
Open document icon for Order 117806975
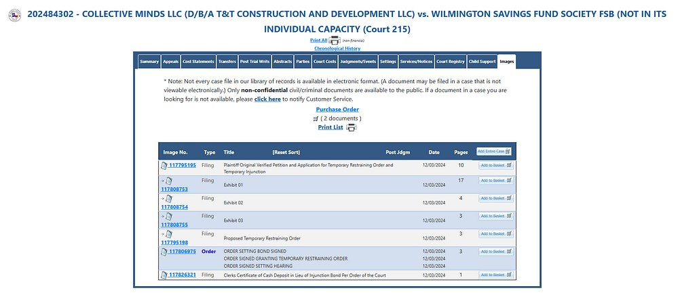[x=164, y=252]
